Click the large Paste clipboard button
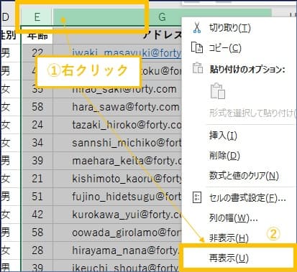This screenshot has width=297, height=272. tap(218, 91)
